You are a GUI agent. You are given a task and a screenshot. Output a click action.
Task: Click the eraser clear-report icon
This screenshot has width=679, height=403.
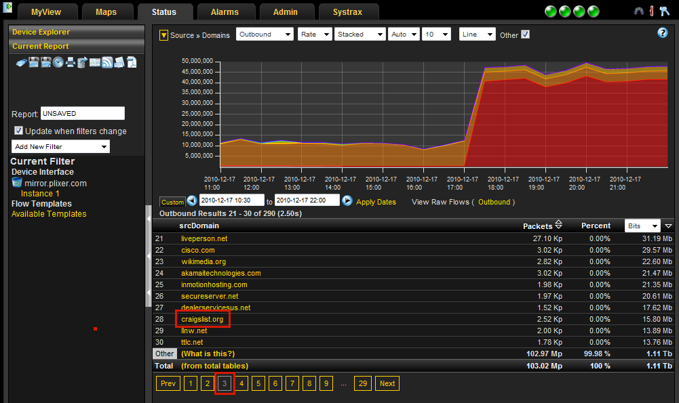coord(22,63)
